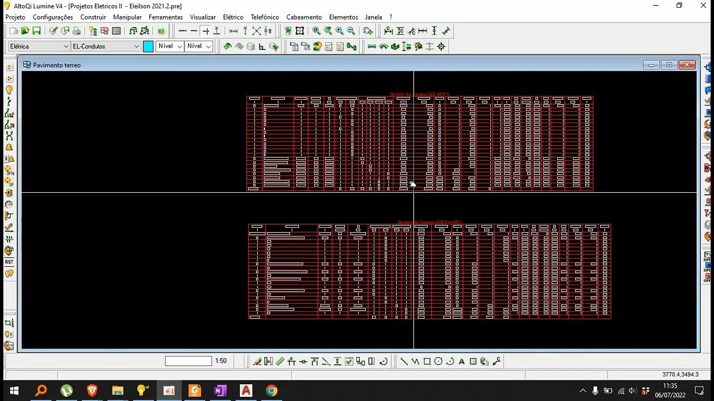714x401 pixels.
Task: Save the project with the floppy disk icon
Action: [36, 31]
